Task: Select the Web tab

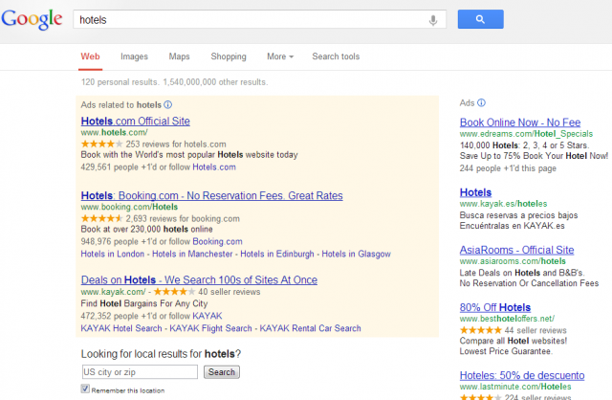Action: (x=90, y=56)
